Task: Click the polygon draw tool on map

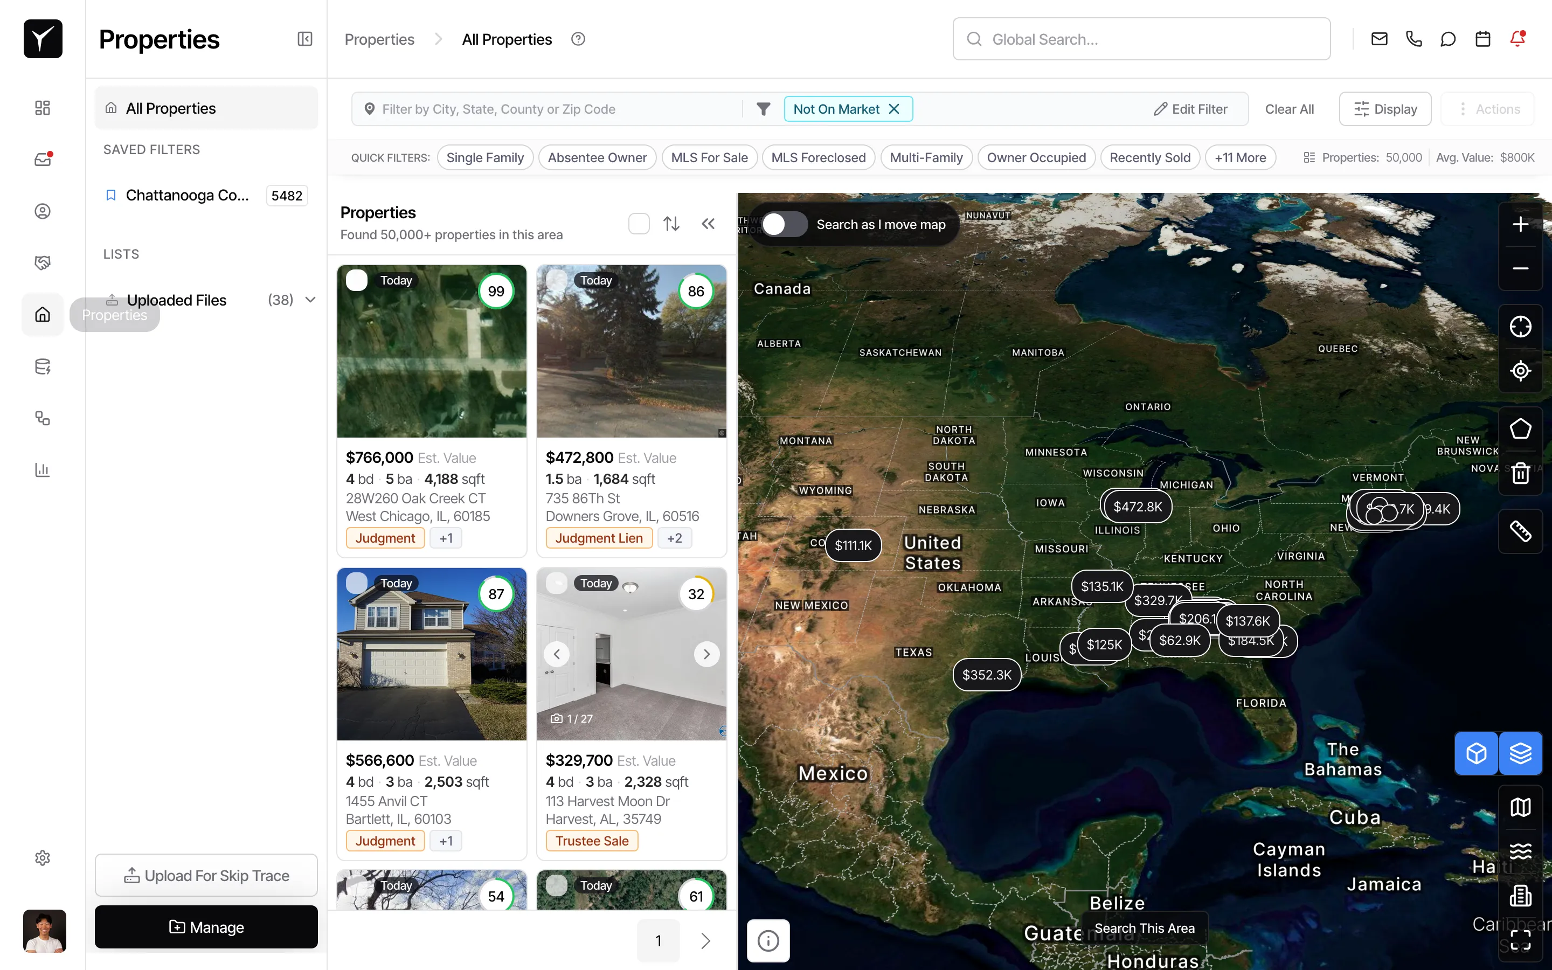Action: 1520,428
